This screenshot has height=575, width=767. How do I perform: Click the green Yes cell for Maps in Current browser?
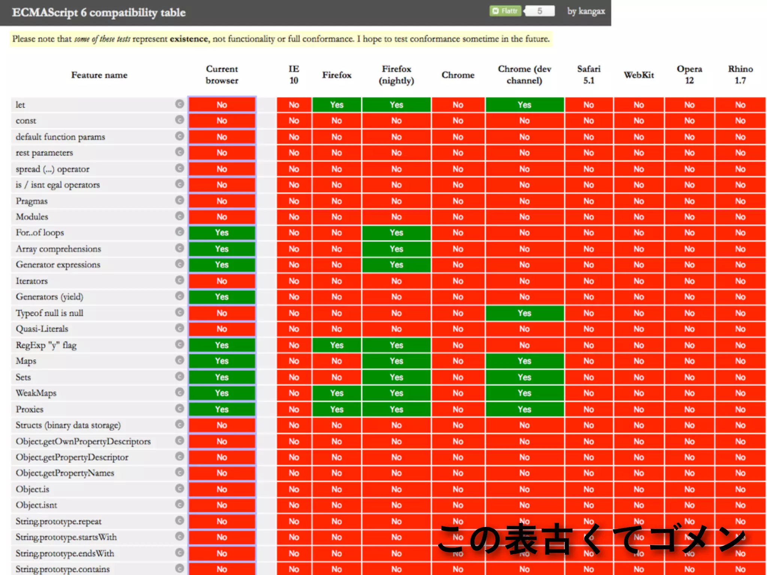(x=222, y=361)
